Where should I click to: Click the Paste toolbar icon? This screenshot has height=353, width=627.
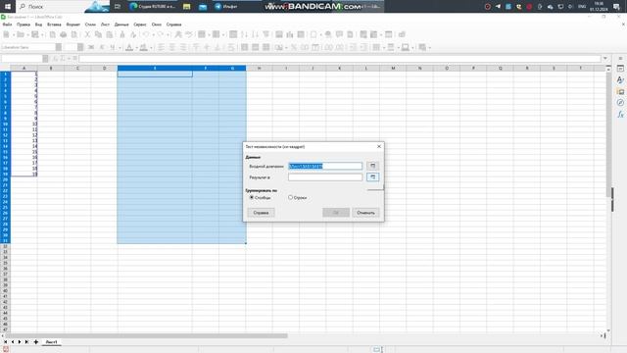pyautogui.click(x=109, y=35)
